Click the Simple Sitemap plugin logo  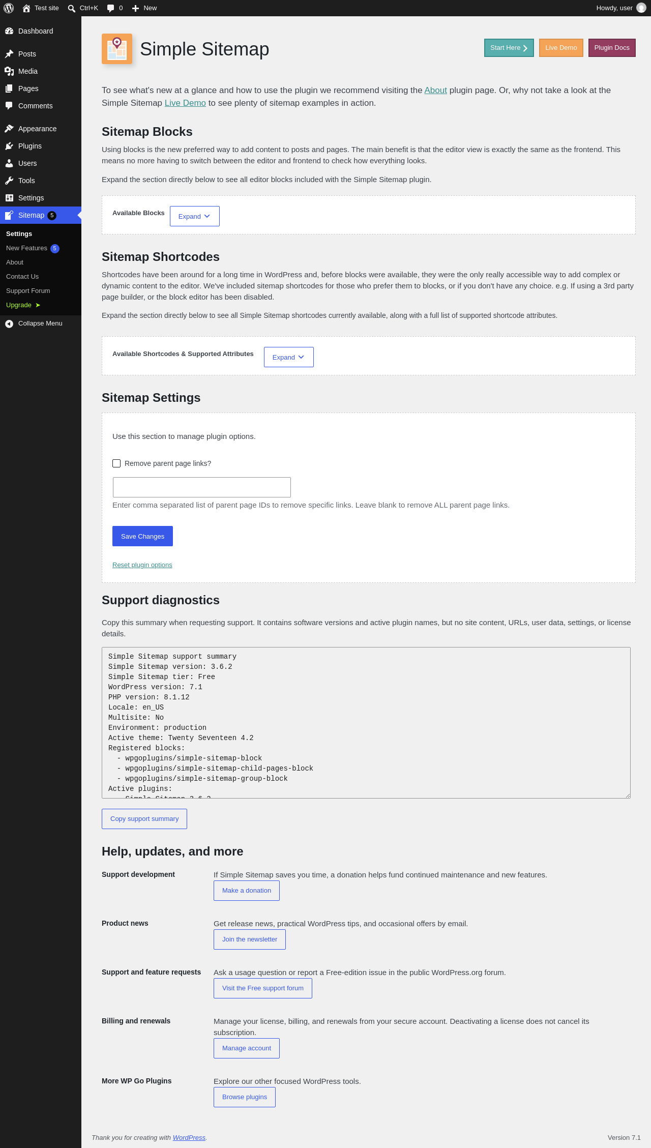click(x=117, y=49)
